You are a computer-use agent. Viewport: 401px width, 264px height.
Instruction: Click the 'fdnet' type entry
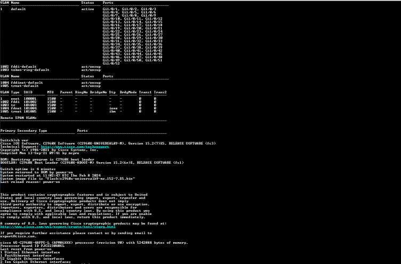tap(17, 108)
